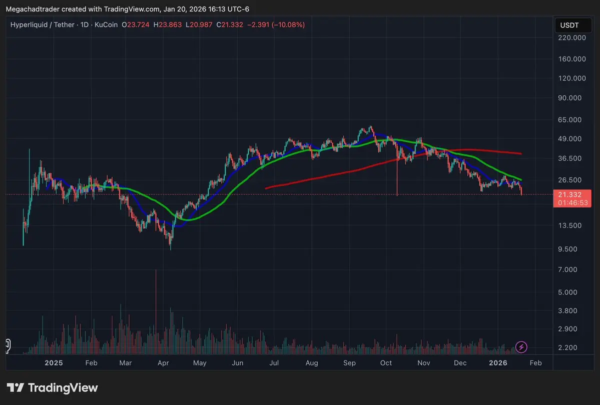Click the 9.500 price axis label
This screenshot has width=600, height=405.
click(567, 249)
